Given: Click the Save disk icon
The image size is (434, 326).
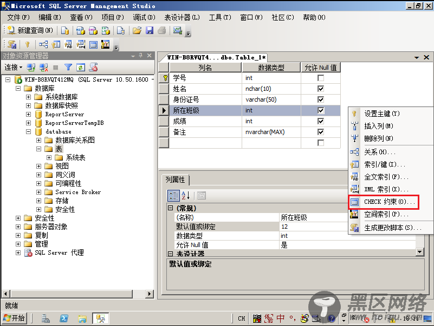Looking at the screenshot, I should (150, 30).
